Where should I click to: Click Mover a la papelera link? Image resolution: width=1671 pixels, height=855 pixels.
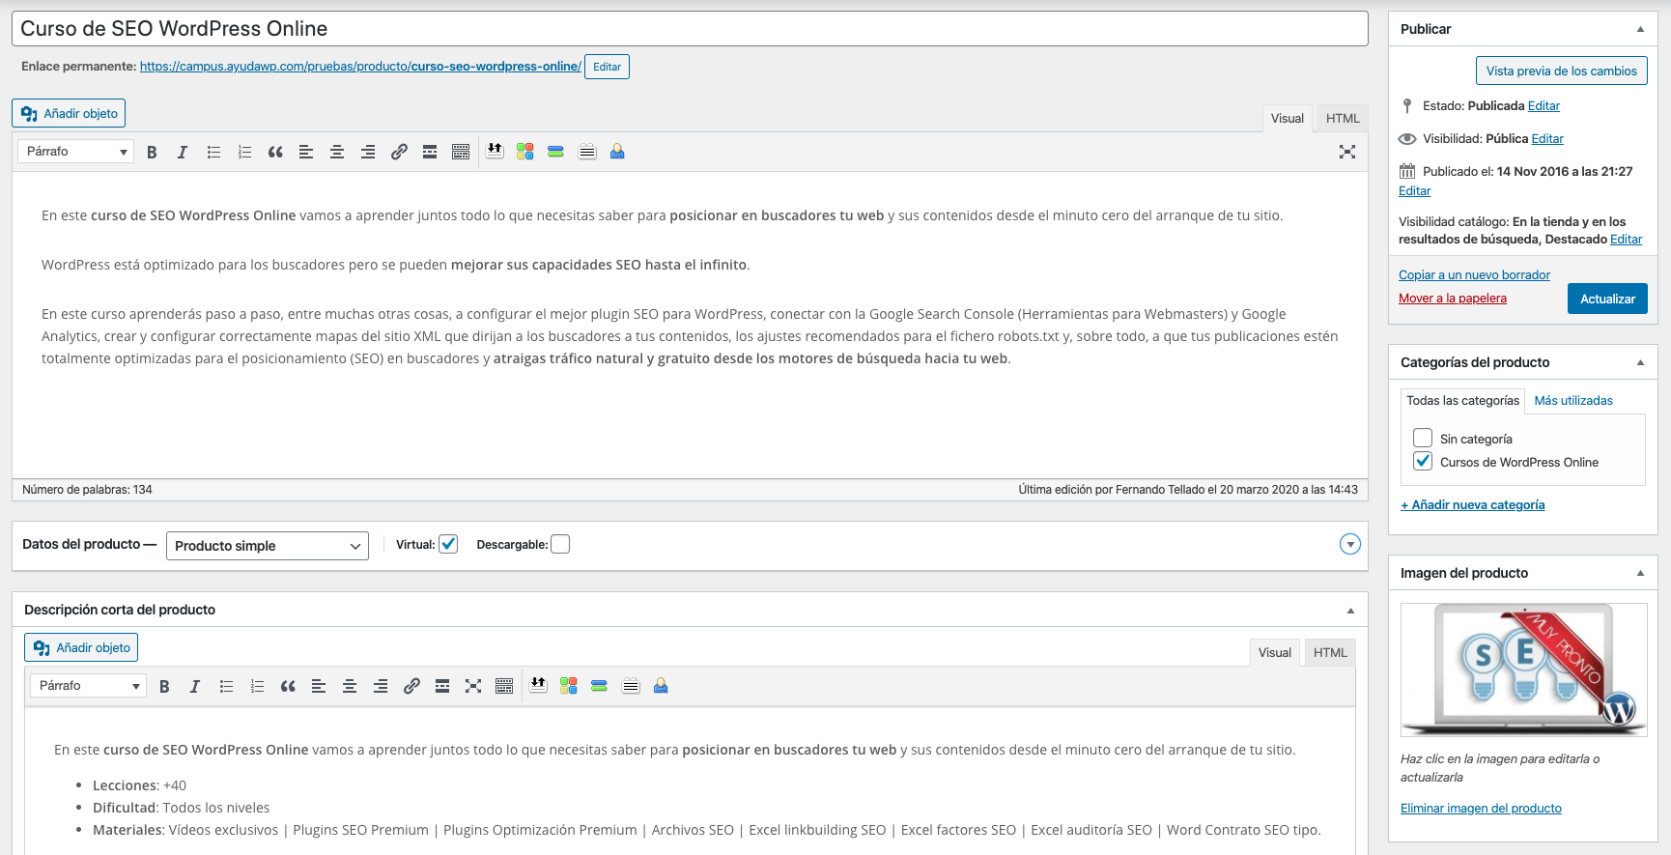[1452, 298]
